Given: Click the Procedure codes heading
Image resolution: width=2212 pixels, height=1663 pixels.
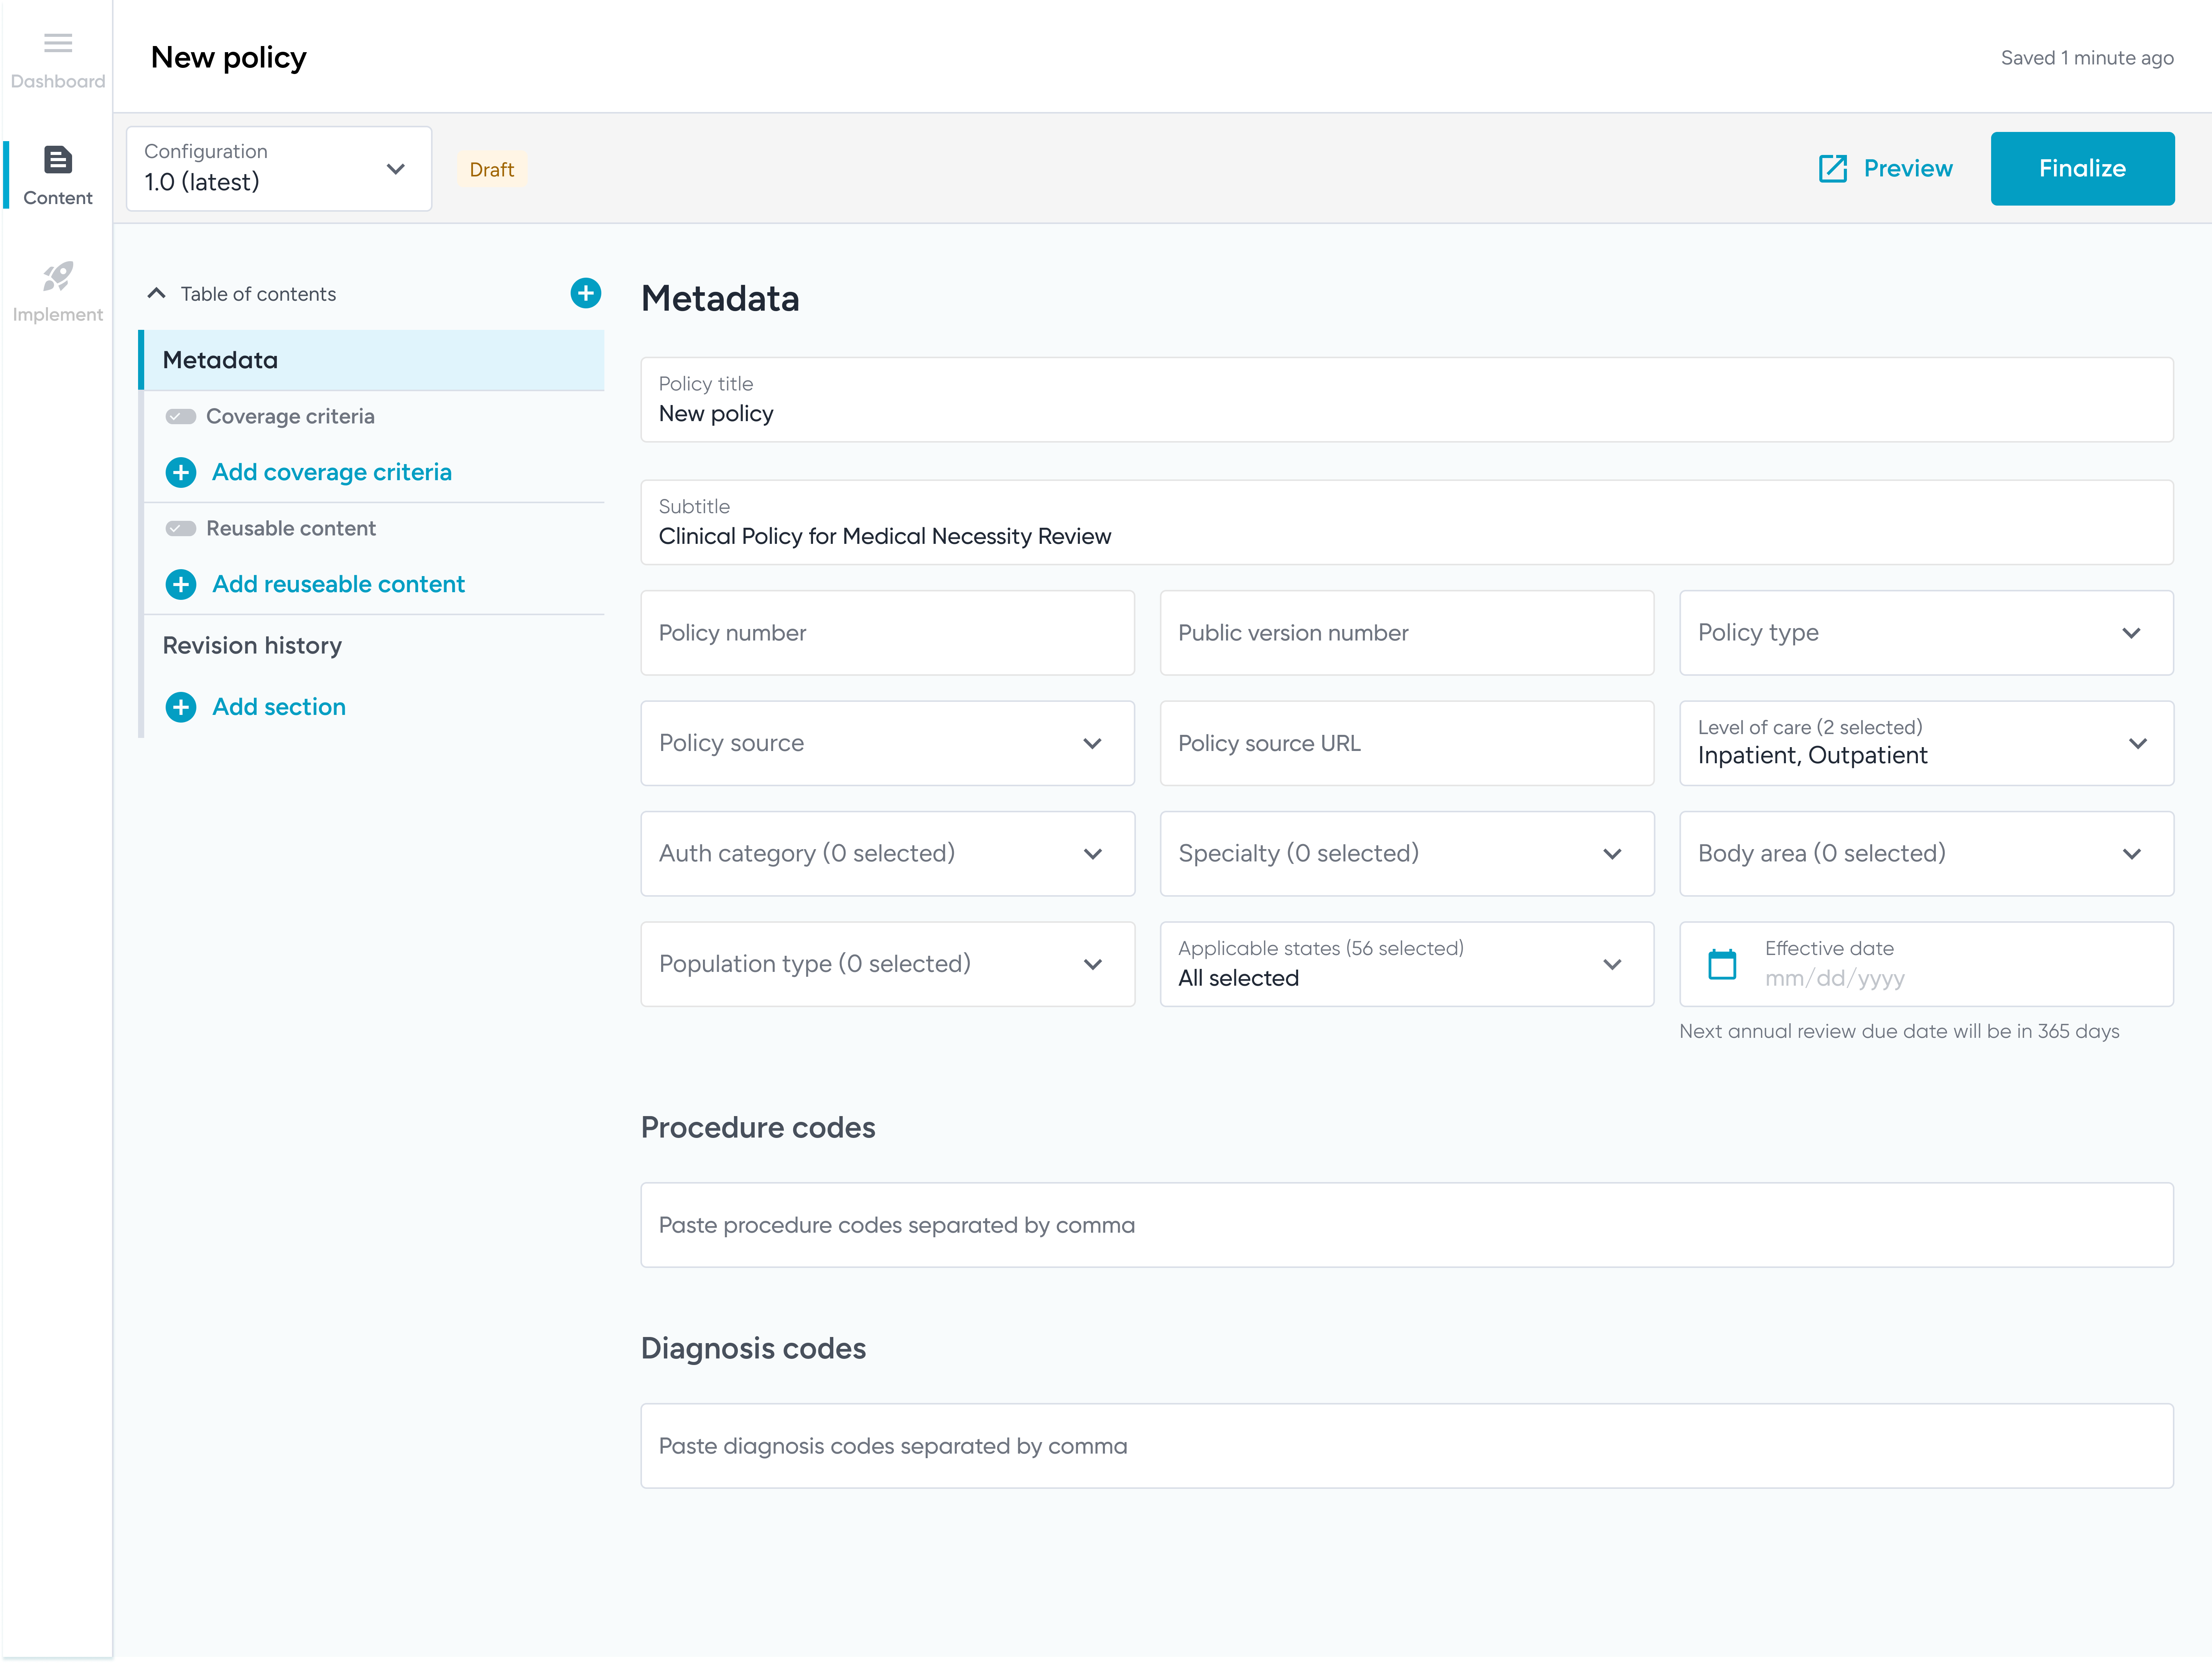Looking at the screenshot, I should coord(758,1128).
